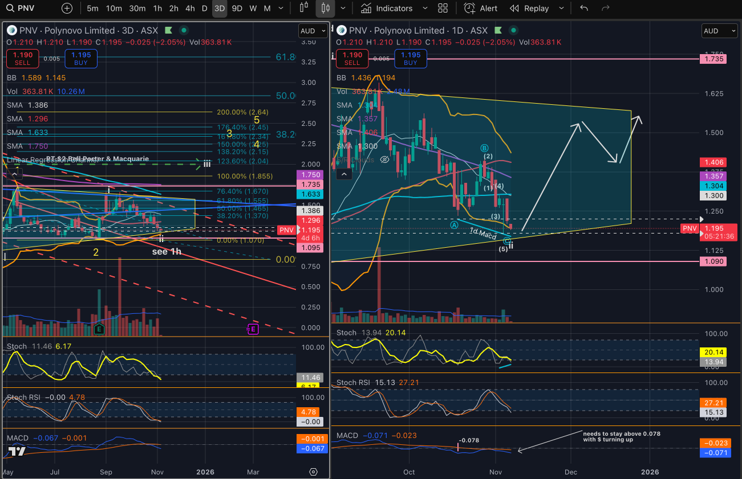Open the layout templates grid icon
The image size is (742, 479).
pyautogui.click(x=443, y=9)
